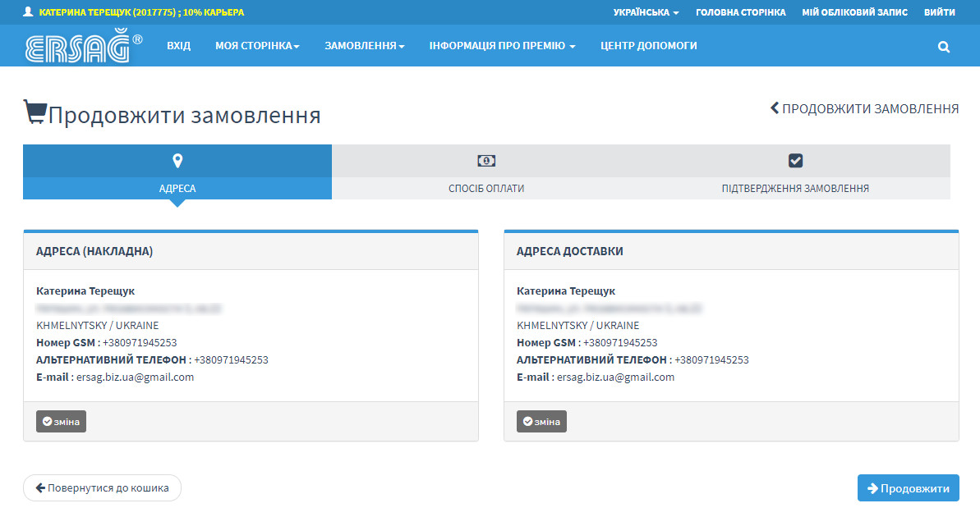Image resolution: width=980 pixels, height=517 pixels.
Task: Expand the Українська language dropdown
Action: pyautogui.click(x=646, y=12)
